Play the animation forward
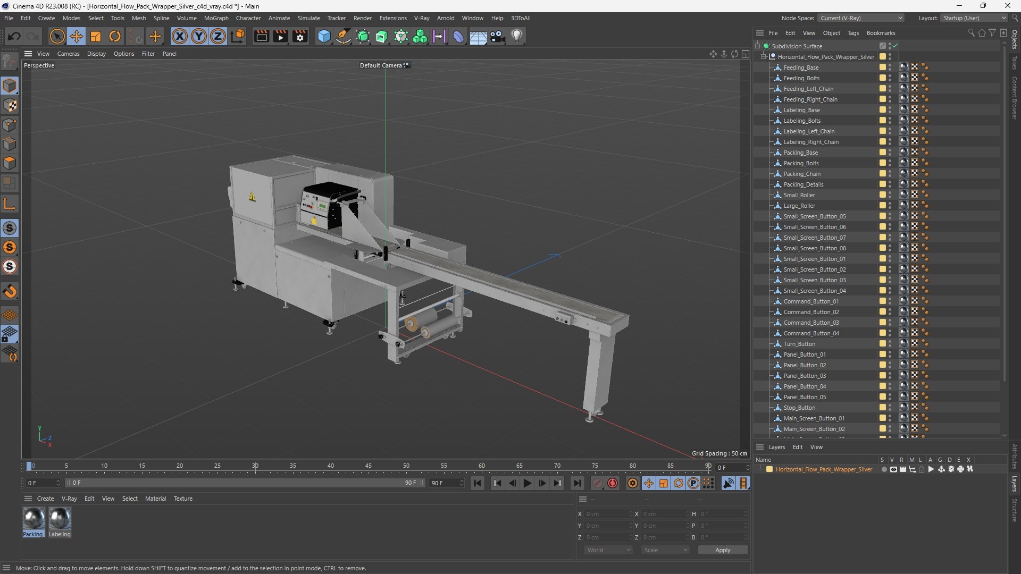The image size is (1021, 574). coord(527,483)
